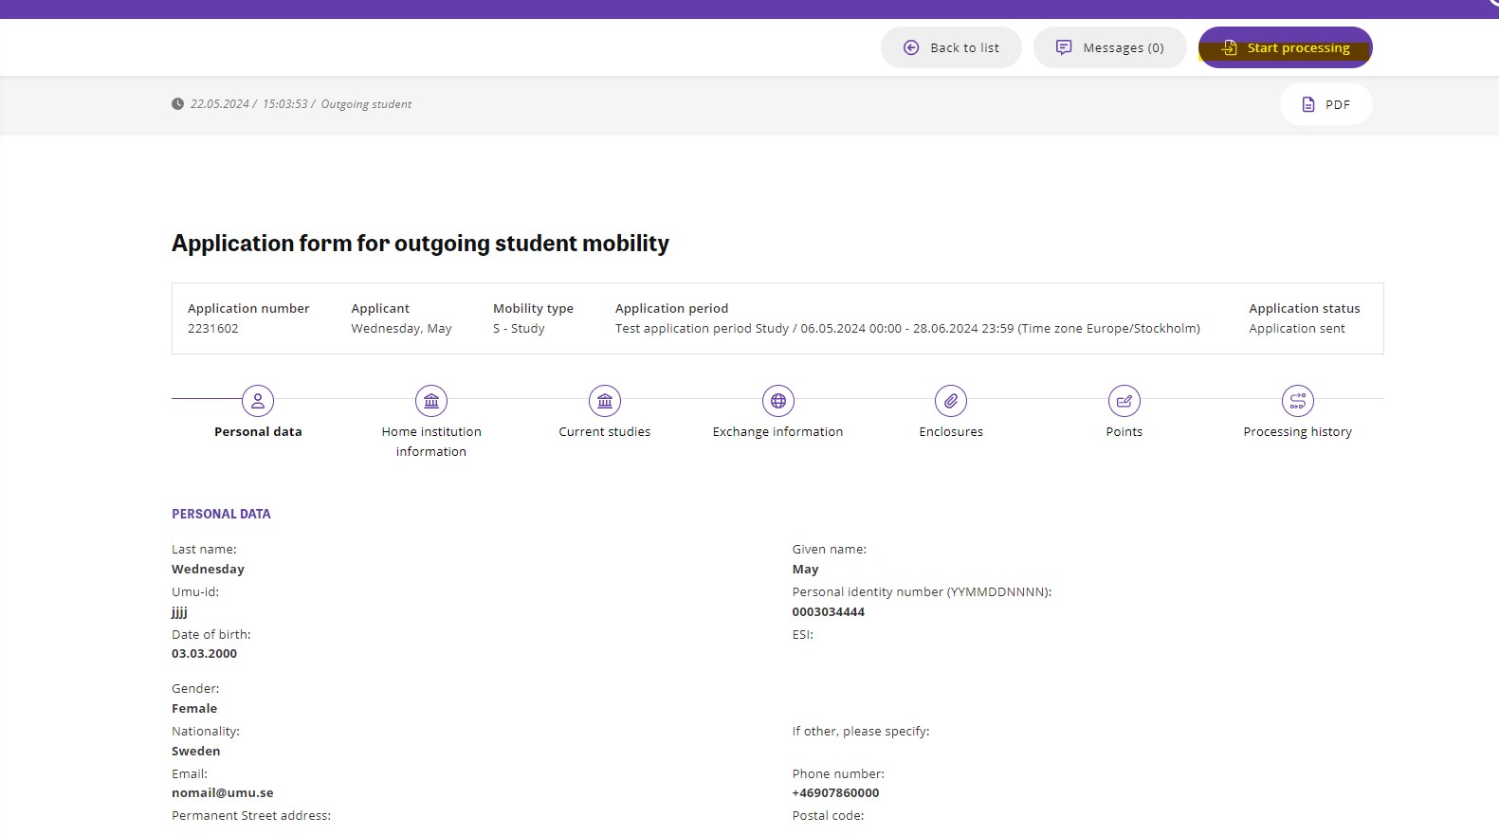Click the Home institution building icon
Screen dimensions: 1499x835
[x=431, y=401]
